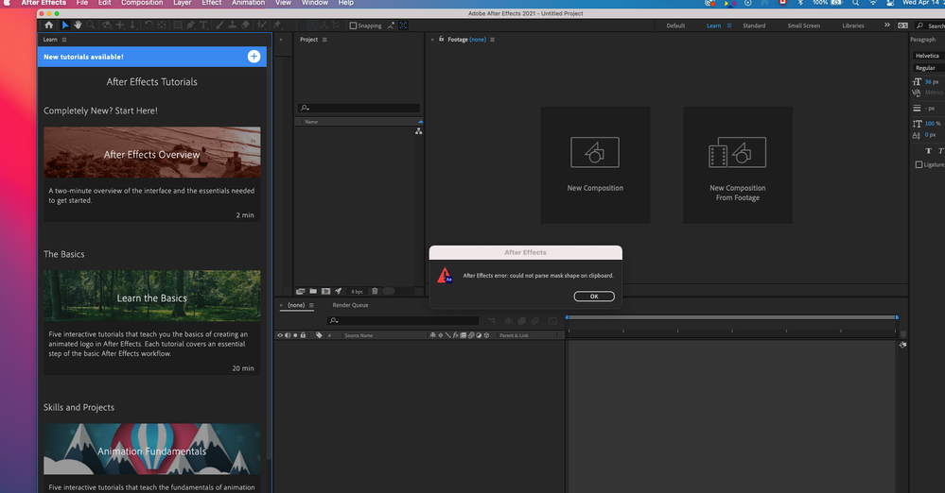Toggle the motion blur column switch

click(471, 335)
